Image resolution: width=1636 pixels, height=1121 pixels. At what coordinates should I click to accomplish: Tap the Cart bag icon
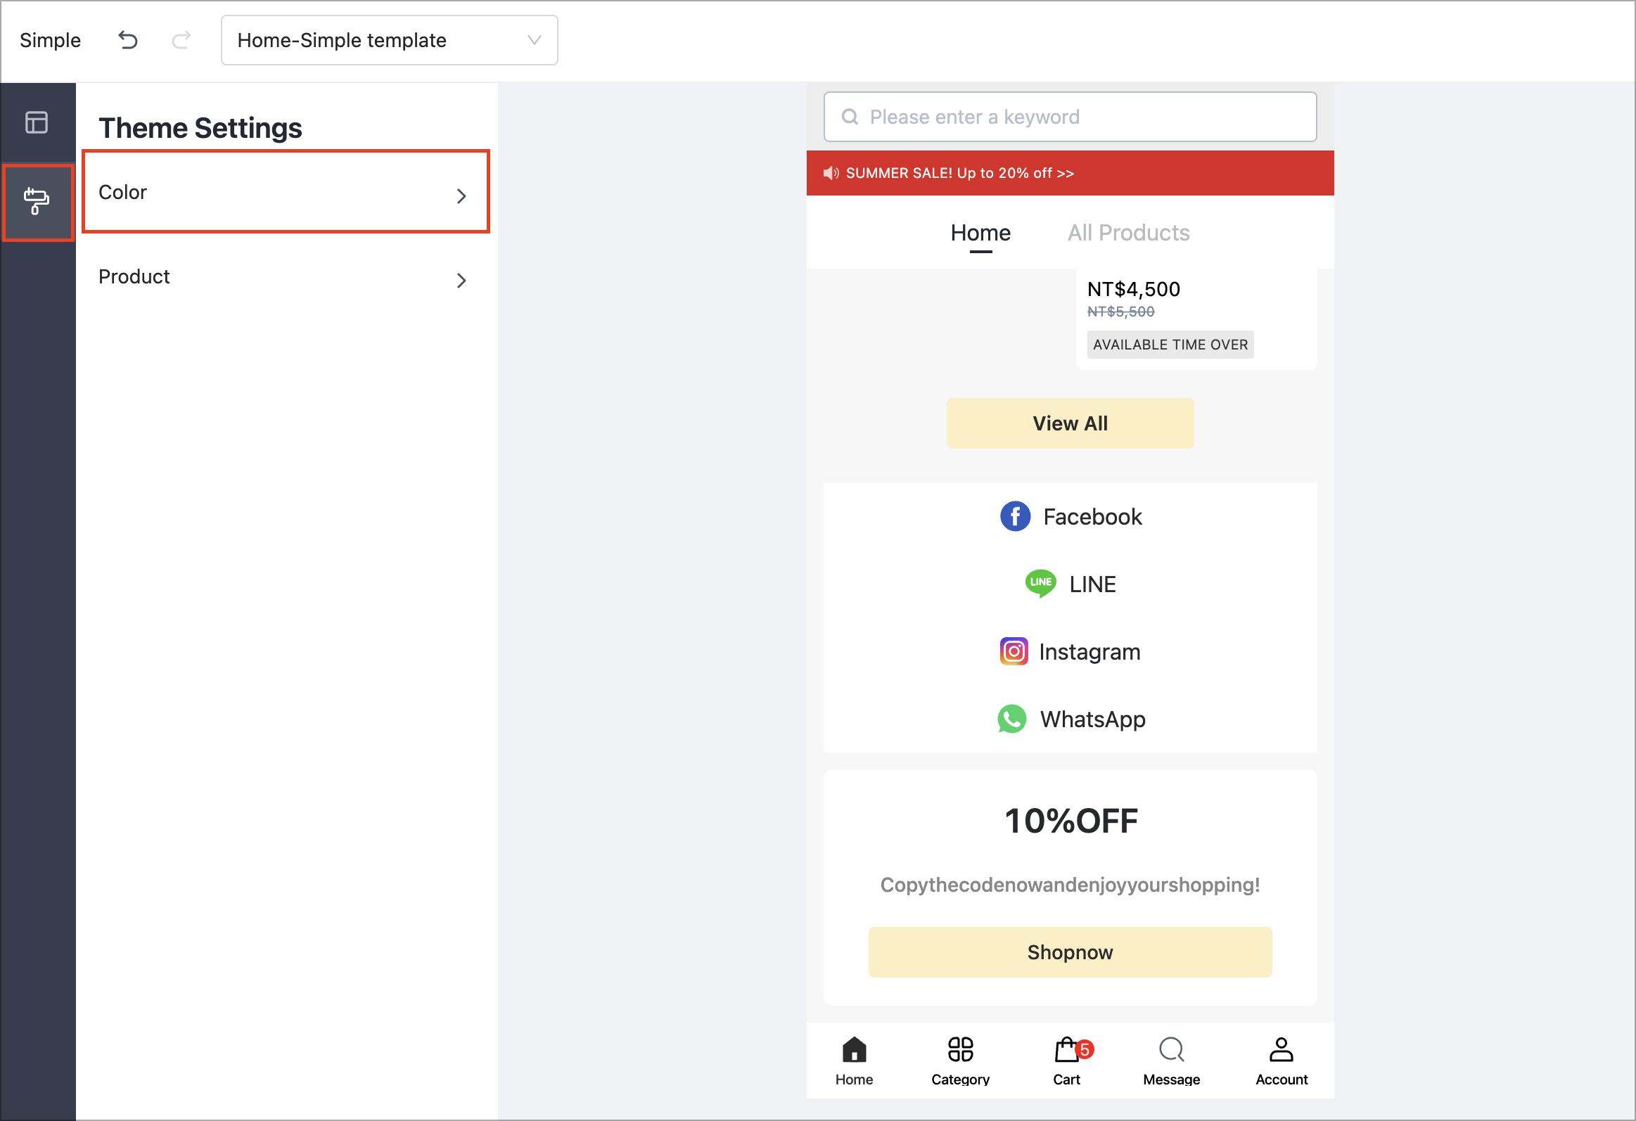point(1066,1049)
